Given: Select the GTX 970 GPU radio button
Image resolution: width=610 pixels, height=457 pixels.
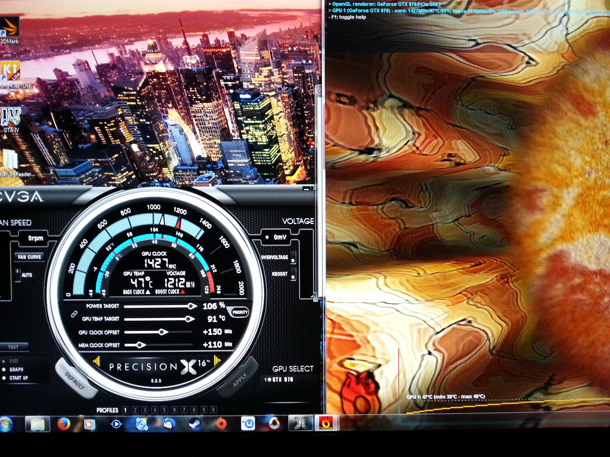Looking at the screenshot, I should pos(270,380).
